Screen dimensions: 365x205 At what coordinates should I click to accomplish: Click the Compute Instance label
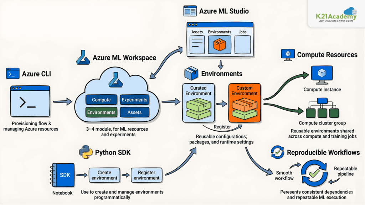pos(322,89)
